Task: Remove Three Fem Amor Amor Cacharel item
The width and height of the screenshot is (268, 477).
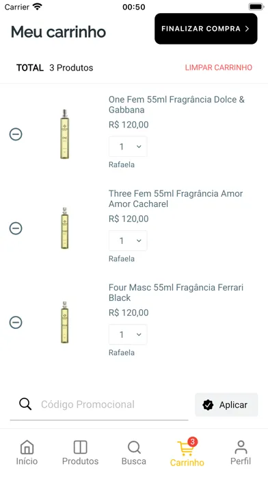Action: (x=16, y=228)
